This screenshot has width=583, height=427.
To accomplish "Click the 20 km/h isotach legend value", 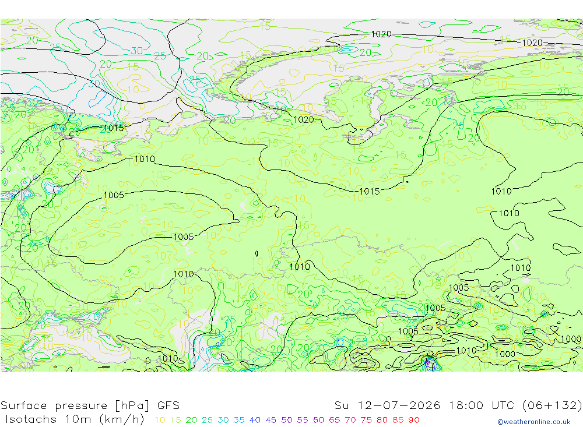I will click(x=191, y=420).
